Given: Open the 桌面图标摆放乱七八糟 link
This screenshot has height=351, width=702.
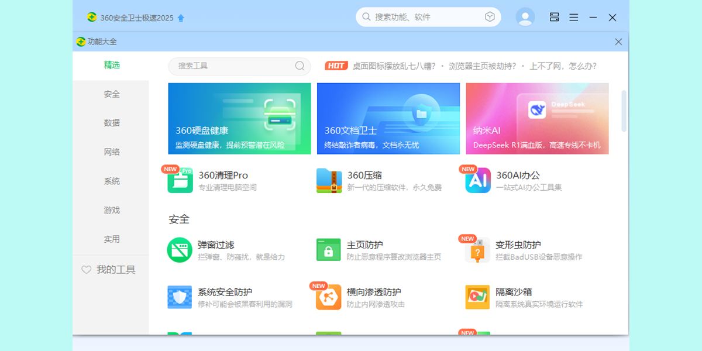Looking at the screenshot, I should [394, 66].
